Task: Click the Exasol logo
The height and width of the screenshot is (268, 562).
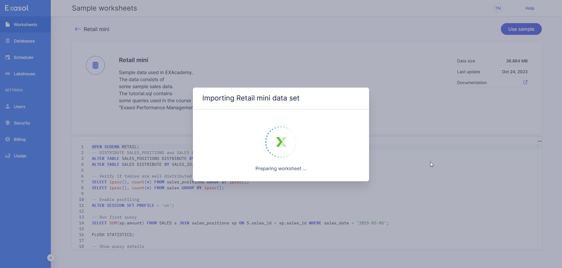Action: tap(16, 8)
